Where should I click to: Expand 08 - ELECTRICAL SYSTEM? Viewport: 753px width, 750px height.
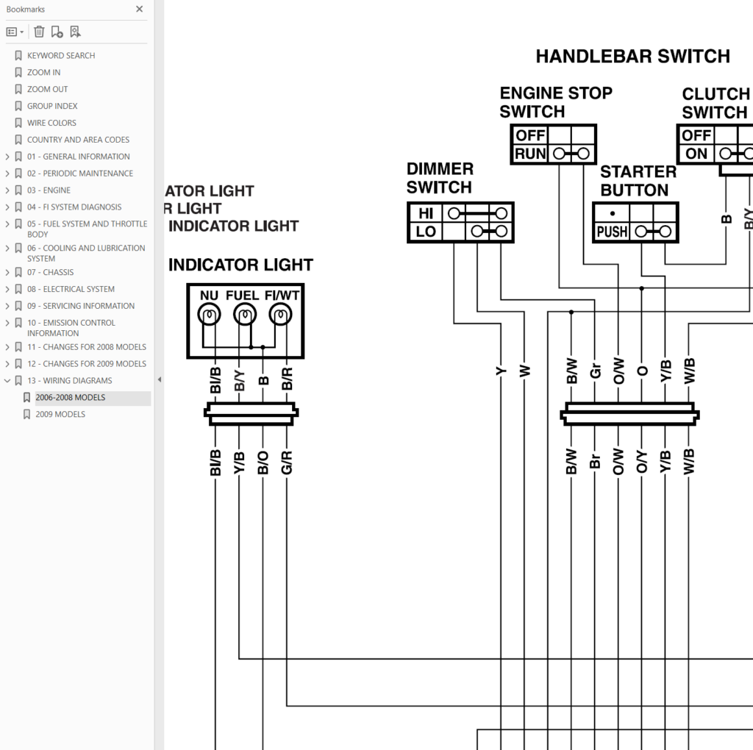click(7, 289)
